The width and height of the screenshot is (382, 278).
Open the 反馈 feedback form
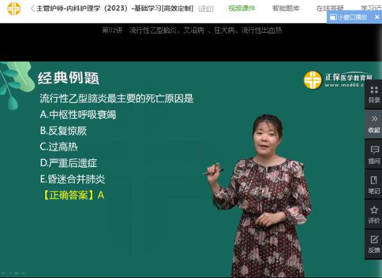pos(374,245)
